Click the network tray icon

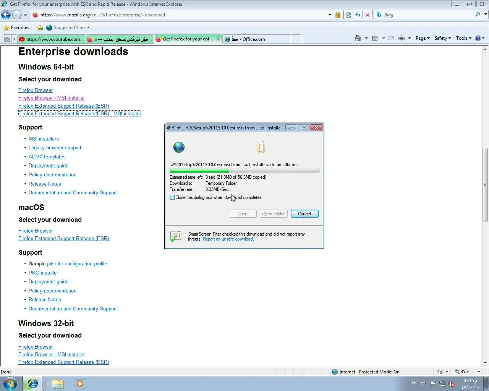442,384
